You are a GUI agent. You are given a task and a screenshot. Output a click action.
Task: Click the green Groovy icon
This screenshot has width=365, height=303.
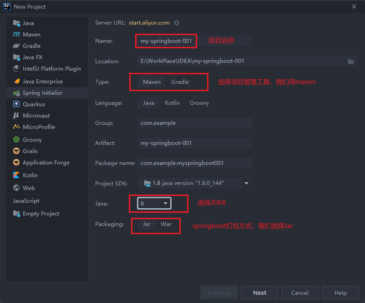point(16,139)
